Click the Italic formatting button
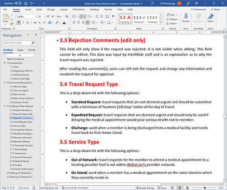227x190 pixels. click(23, 23)
